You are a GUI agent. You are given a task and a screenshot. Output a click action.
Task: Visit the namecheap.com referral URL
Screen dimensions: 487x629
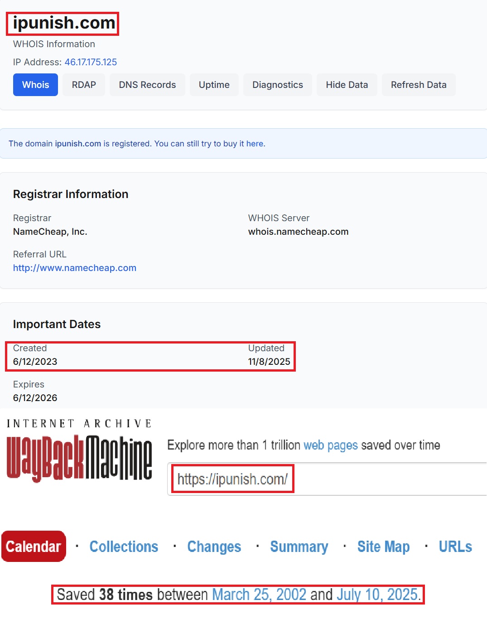click(75, 268)
